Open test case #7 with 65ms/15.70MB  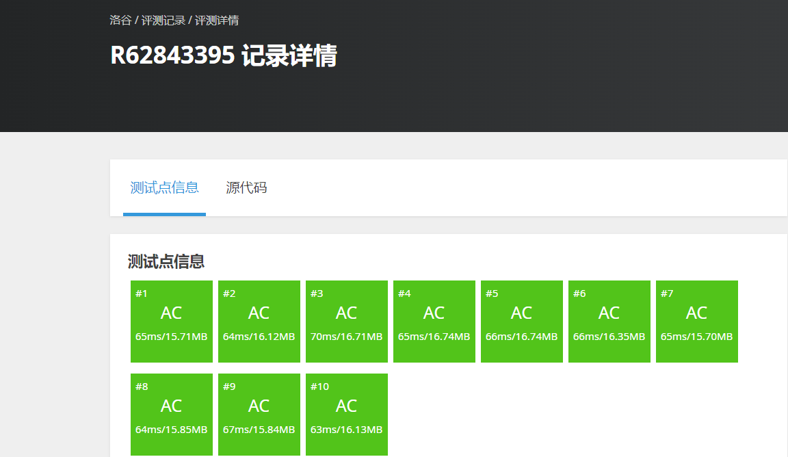point(697,322)
